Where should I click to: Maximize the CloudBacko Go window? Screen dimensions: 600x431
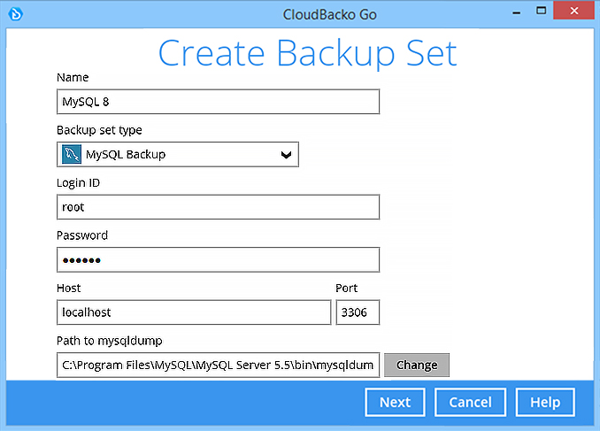tap(541, 11)
